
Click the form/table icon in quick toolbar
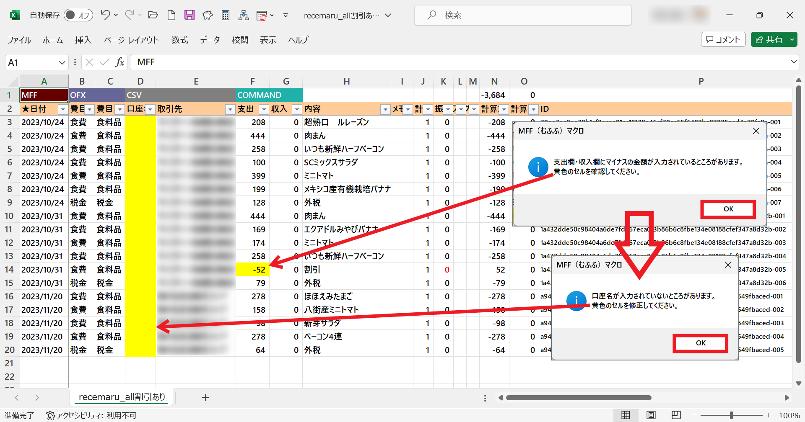262,16
